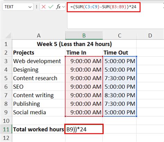164x142 pixels.
Task: Select row 1 header
Action: pyautogui.click(x=6, y=44)
